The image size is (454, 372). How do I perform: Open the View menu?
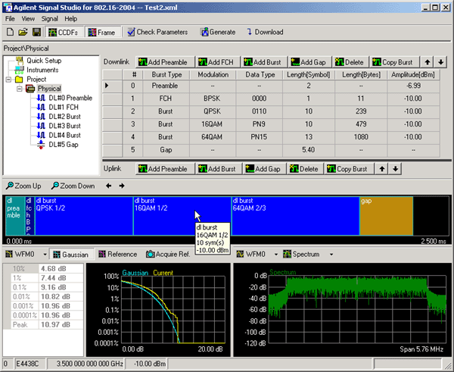click(28, 19)
